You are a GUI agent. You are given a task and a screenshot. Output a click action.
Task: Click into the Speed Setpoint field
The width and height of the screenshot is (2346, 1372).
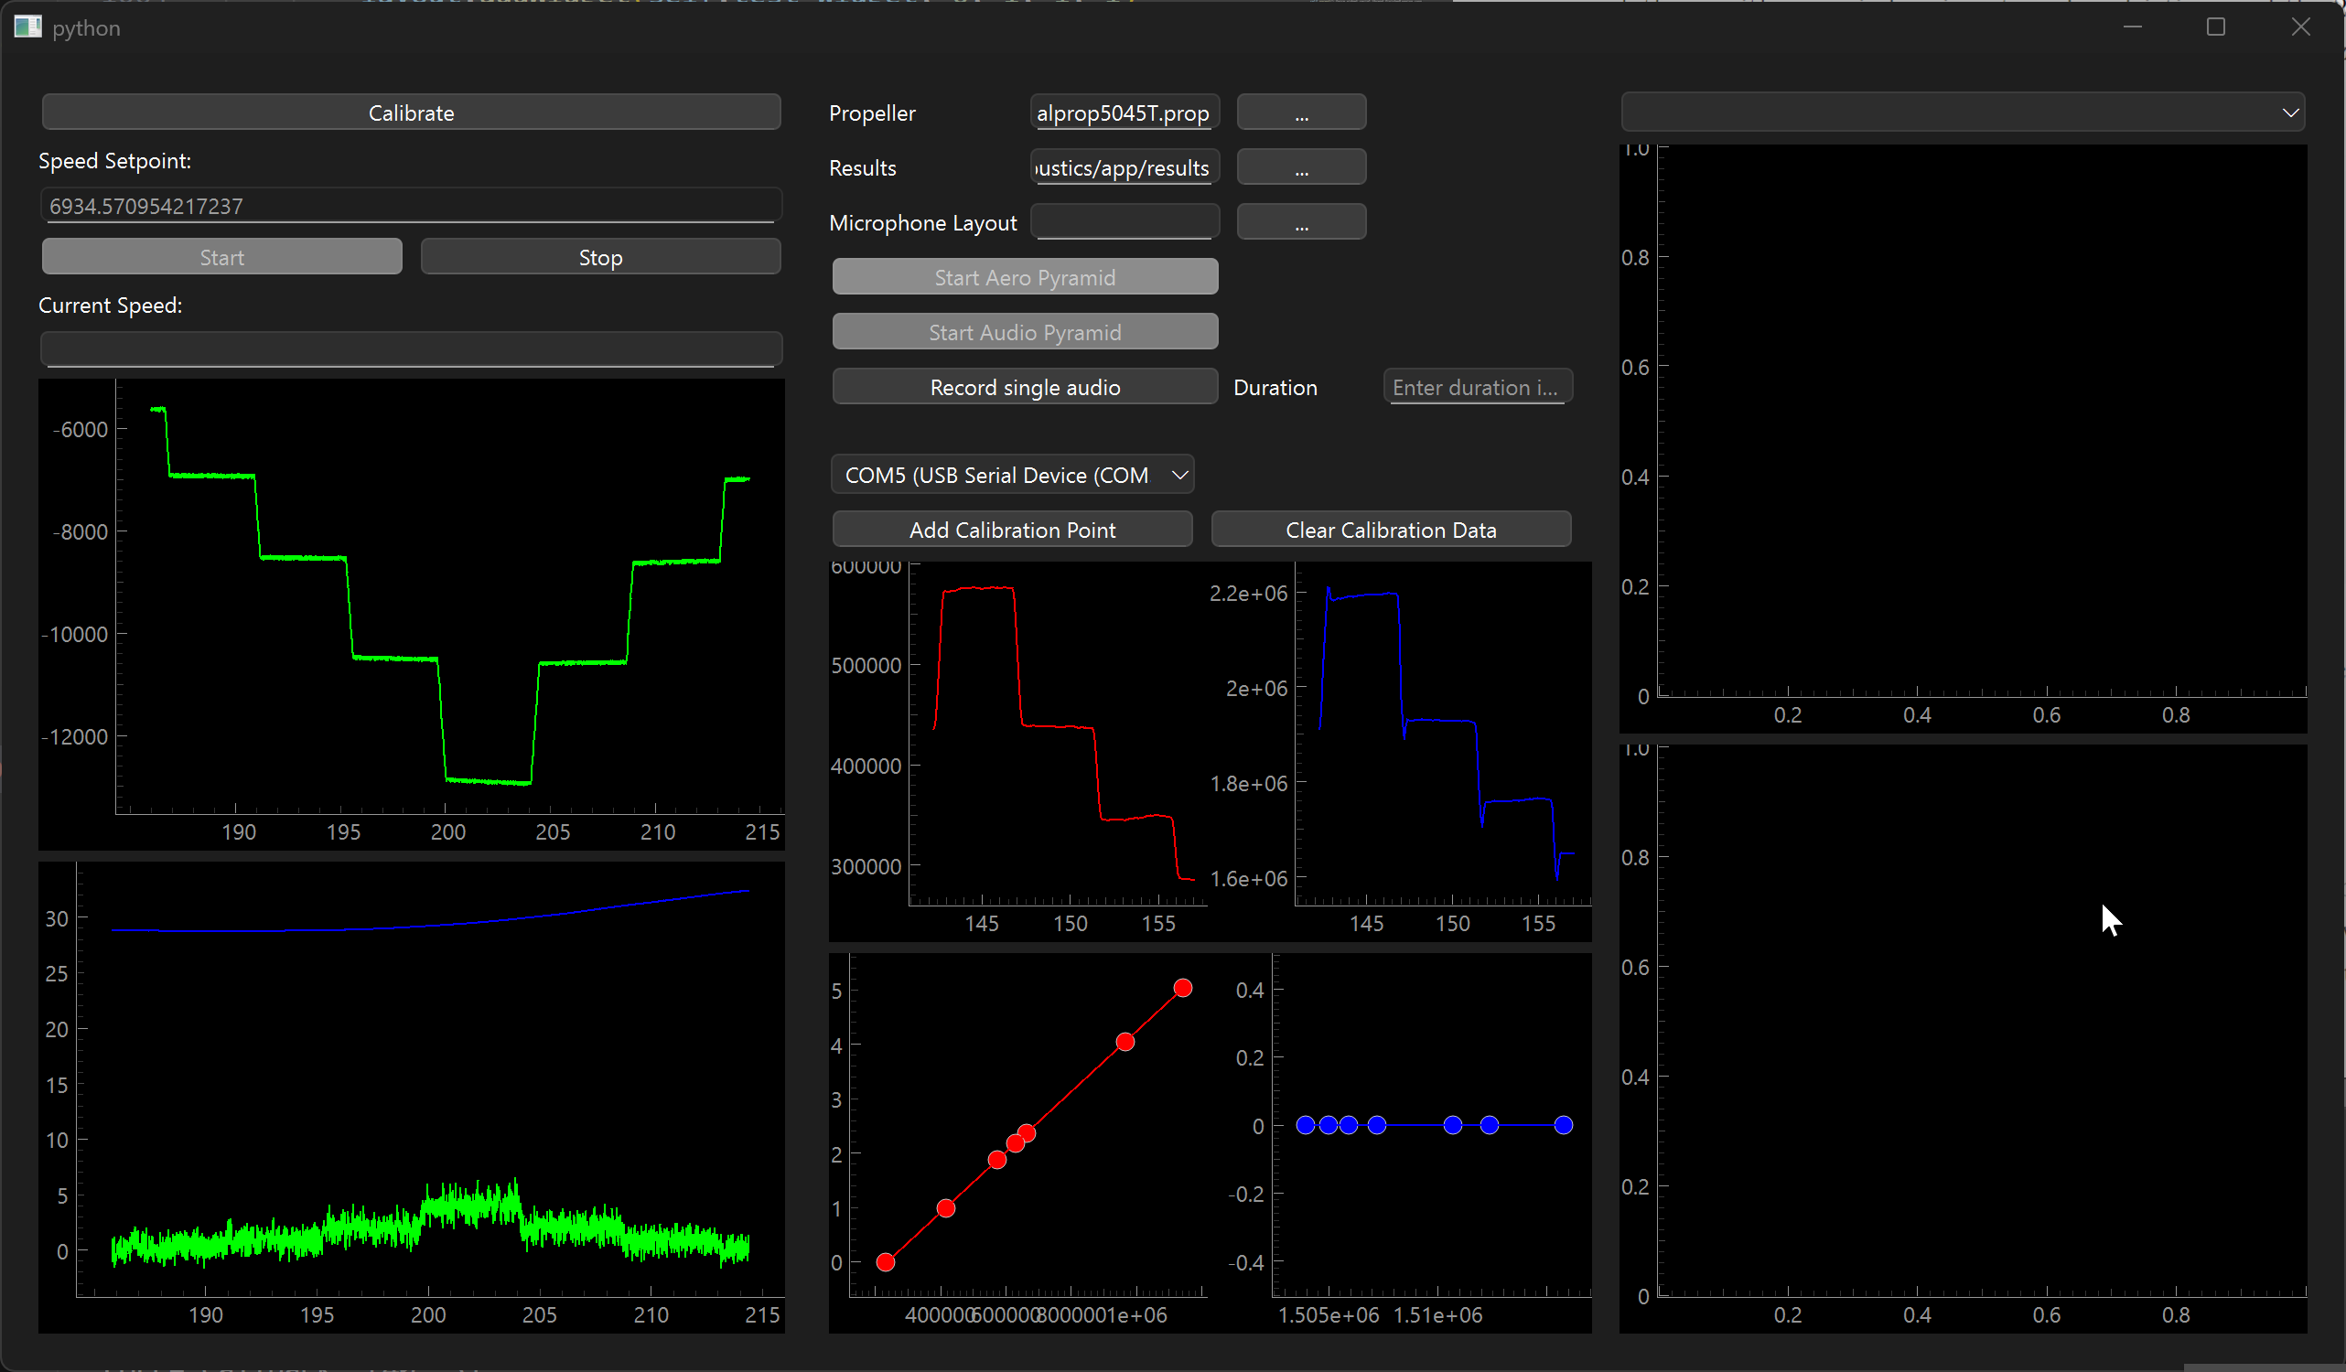(411, 206)
